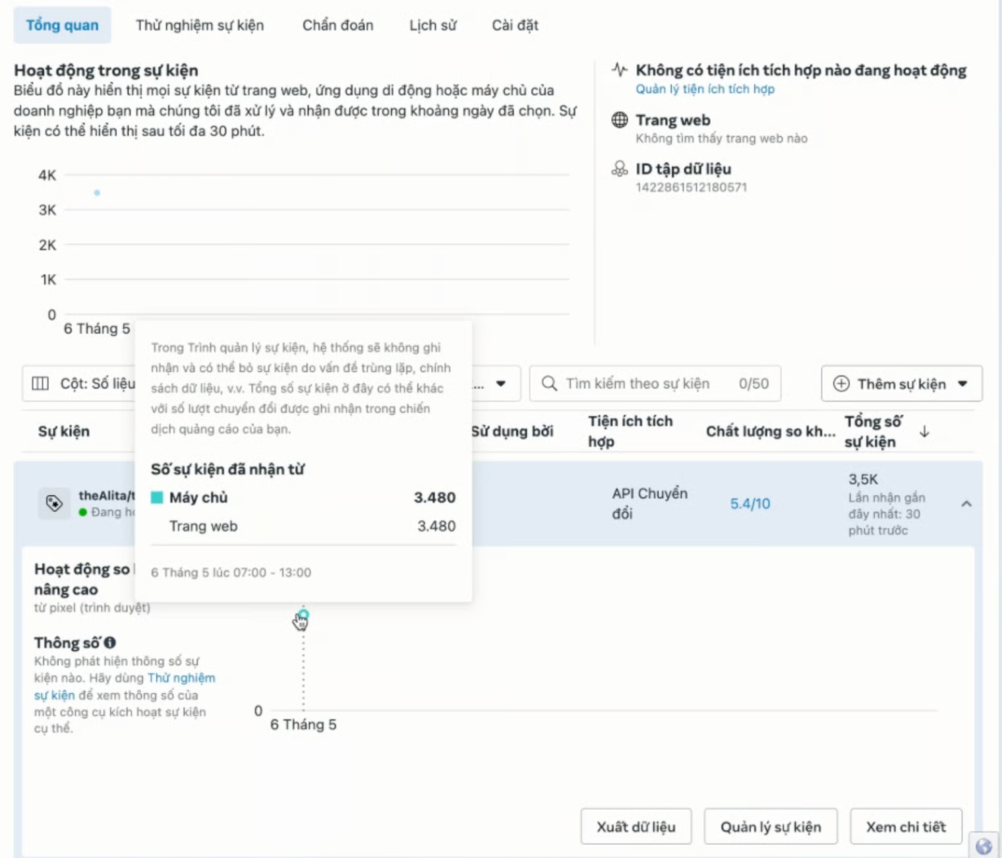Open the Chẩn đoán tab

click(x=338, y=25)
